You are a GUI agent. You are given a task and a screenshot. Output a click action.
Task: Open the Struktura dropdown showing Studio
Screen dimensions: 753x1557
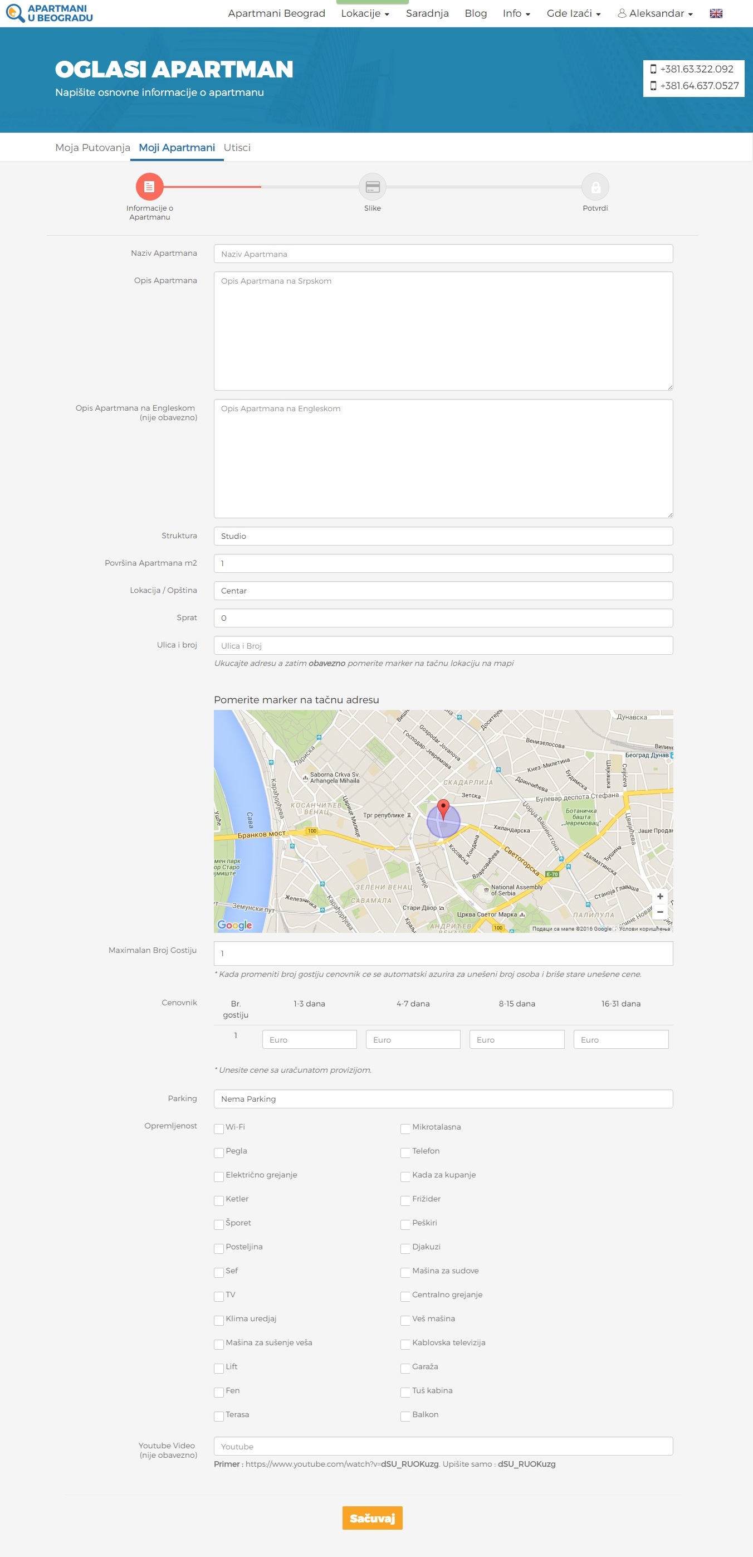pos(443,536)
